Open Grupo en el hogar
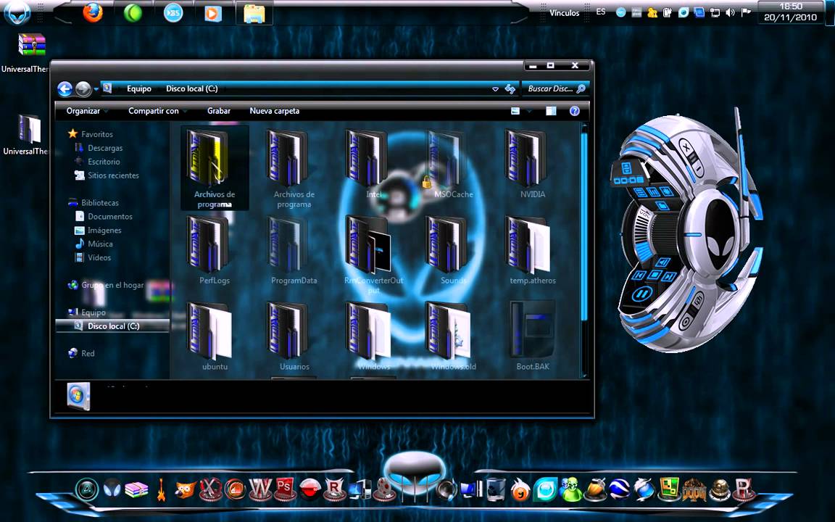The height and width of the screenshot is (522, 835). (x=106, y=285)
